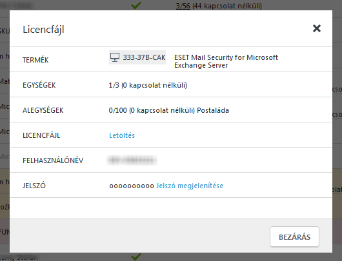
Task: Click the ESET Mail Security product name
Action: tap(226, 61)
